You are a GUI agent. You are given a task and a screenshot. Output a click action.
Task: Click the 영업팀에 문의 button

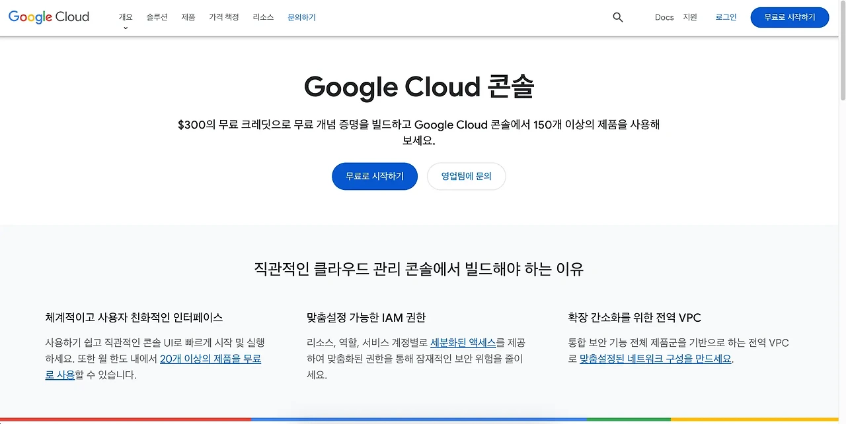pyautogui.click(x=467, y=176)
